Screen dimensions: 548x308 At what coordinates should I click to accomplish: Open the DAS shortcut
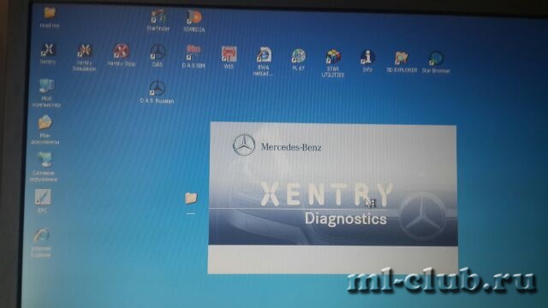pos(158,55)
